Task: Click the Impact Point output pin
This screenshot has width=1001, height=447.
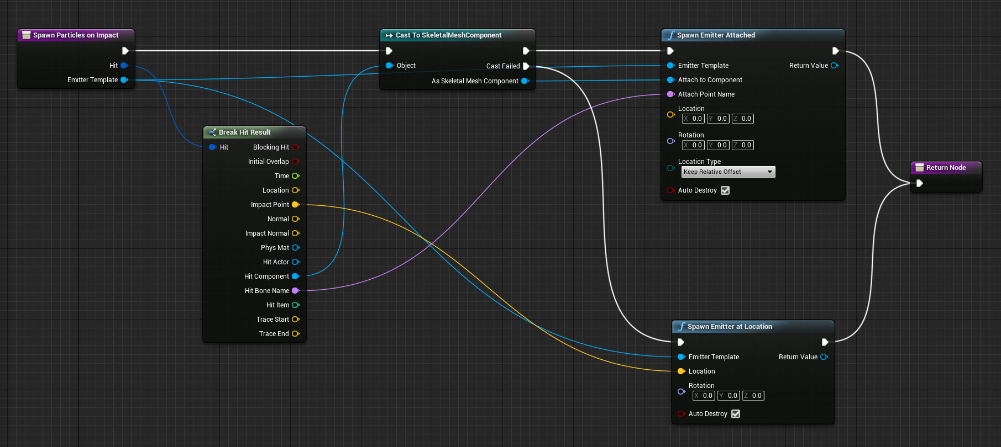Action: tap(296, 205)
